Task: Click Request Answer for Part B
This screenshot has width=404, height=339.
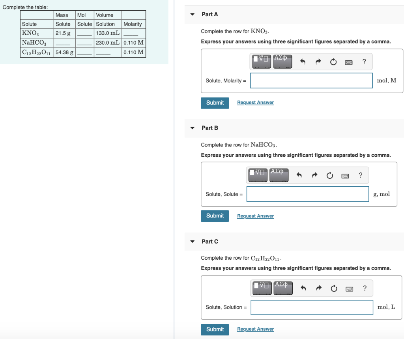Action: 255,216
